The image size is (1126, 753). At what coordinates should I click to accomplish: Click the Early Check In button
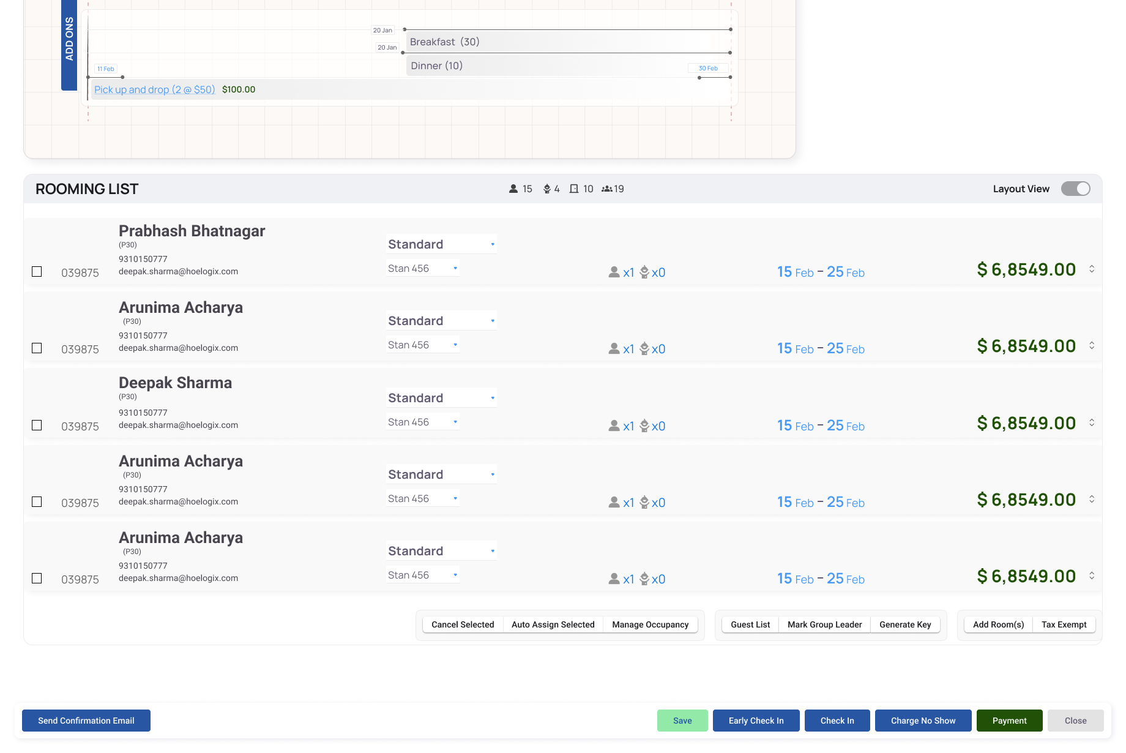(756, 721)
